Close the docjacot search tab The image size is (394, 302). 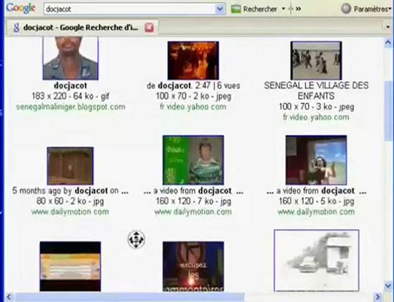149,27
